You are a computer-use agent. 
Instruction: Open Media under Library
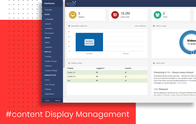click(x=47, y=42)
